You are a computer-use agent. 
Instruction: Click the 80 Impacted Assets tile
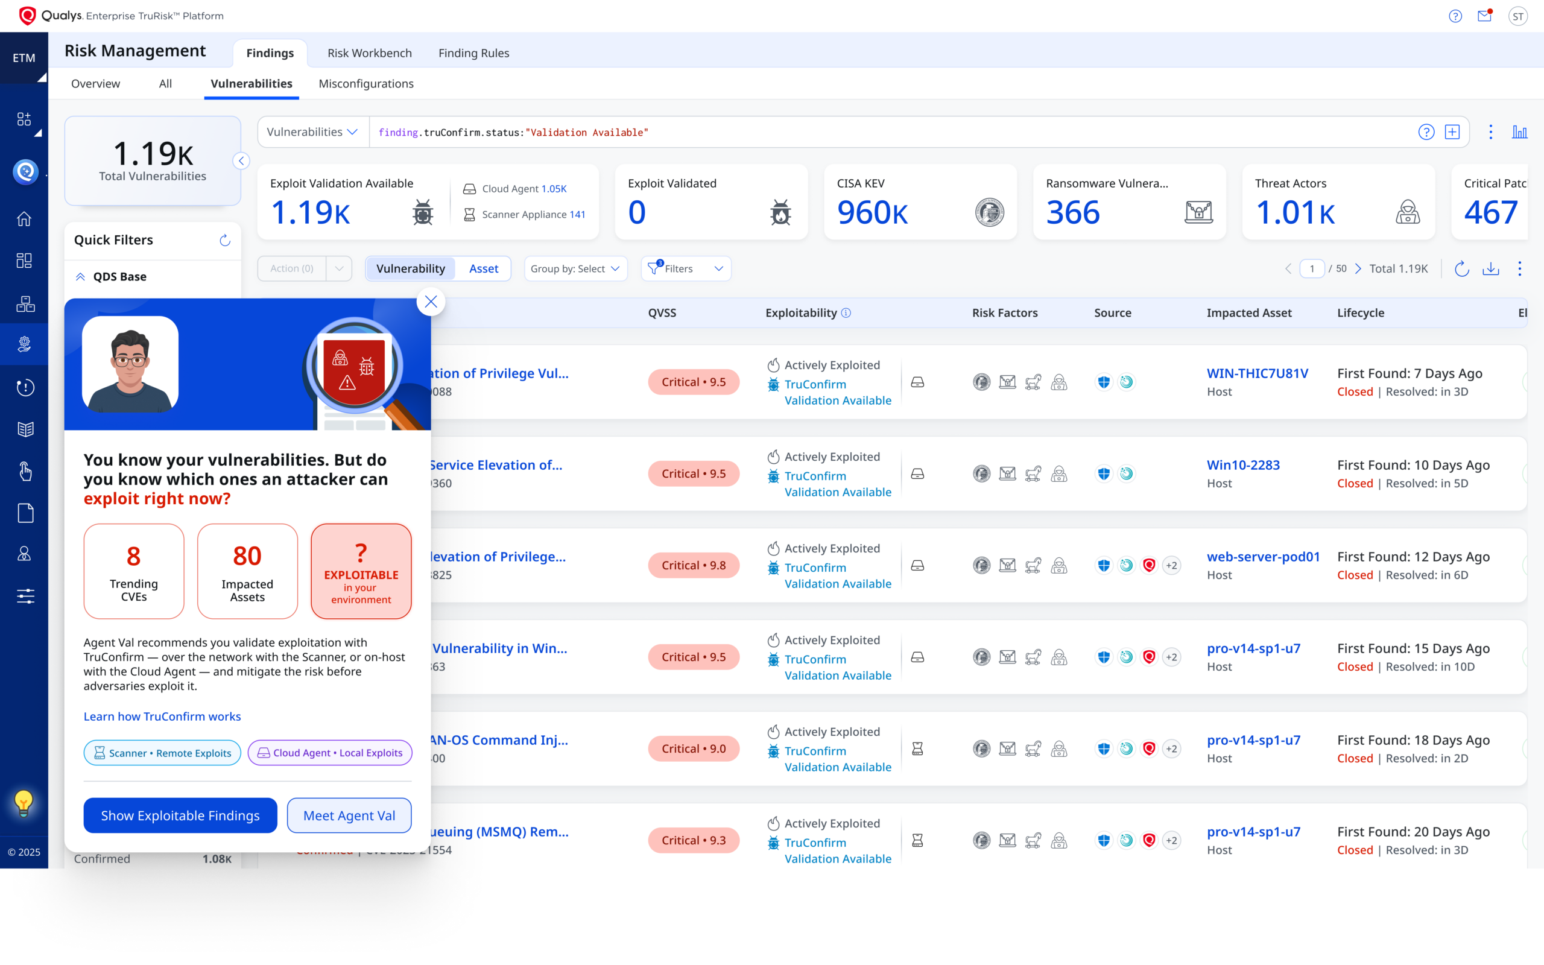coord(247,571)
